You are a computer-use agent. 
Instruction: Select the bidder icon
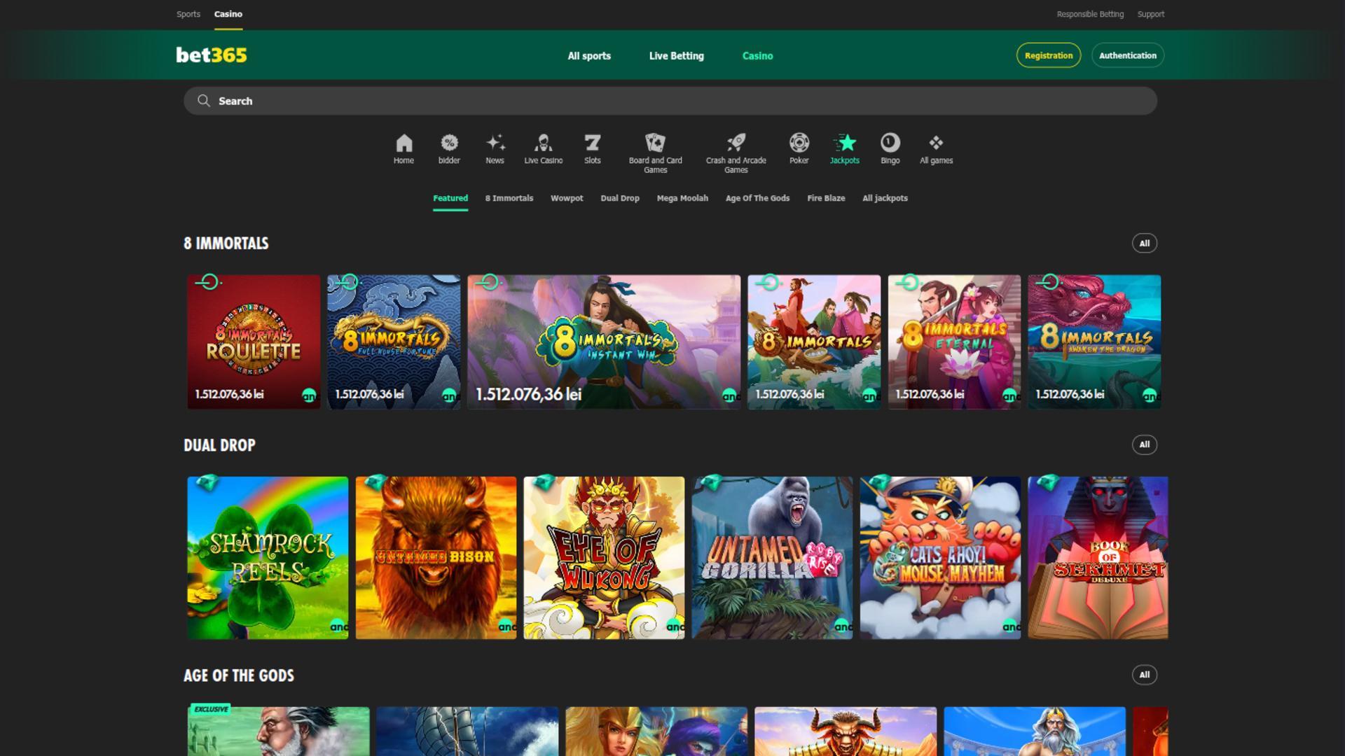[x=449, y=148]
